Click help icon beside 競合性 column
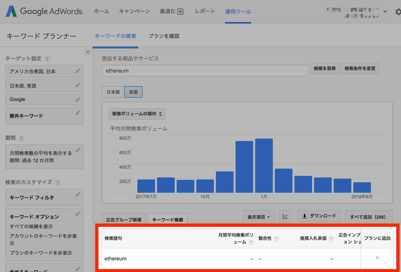Image resolution: width=401 pixels, height=272 pixels. [x=276, y=239]
